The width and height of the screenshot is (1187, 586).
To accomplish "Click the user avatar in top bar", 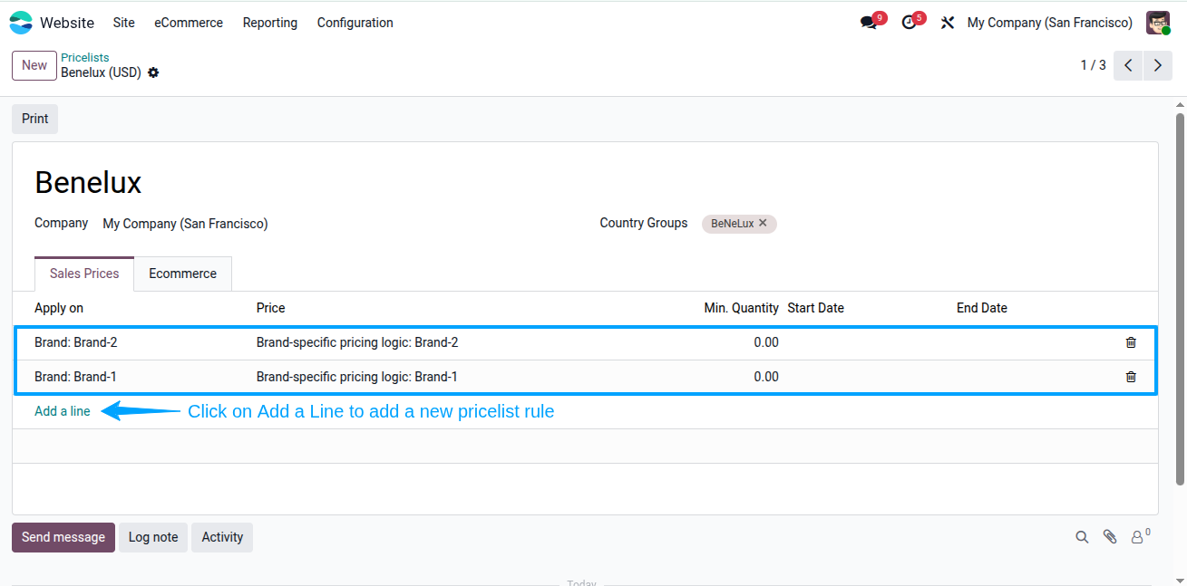I will [1158, 23].
